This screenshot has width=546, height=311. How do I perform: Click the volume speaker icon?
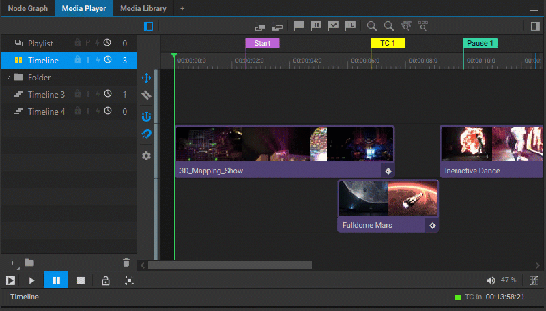(x=491, y=280)
